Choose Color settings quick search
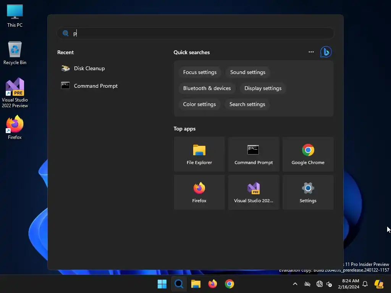The width and height of the screenshot is (391, 293). pos(199,104)
